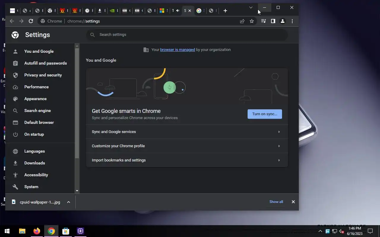
Task: Click the muted volume tray icon
Action: pyautogui.click(x=341, y=231)
